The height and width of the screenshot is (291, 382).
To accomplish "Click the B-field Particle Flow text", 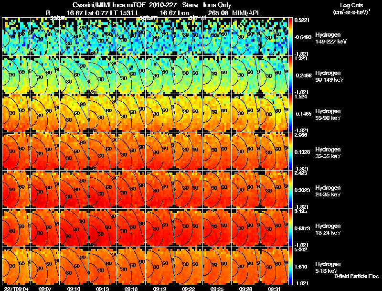I will (357, 276).
